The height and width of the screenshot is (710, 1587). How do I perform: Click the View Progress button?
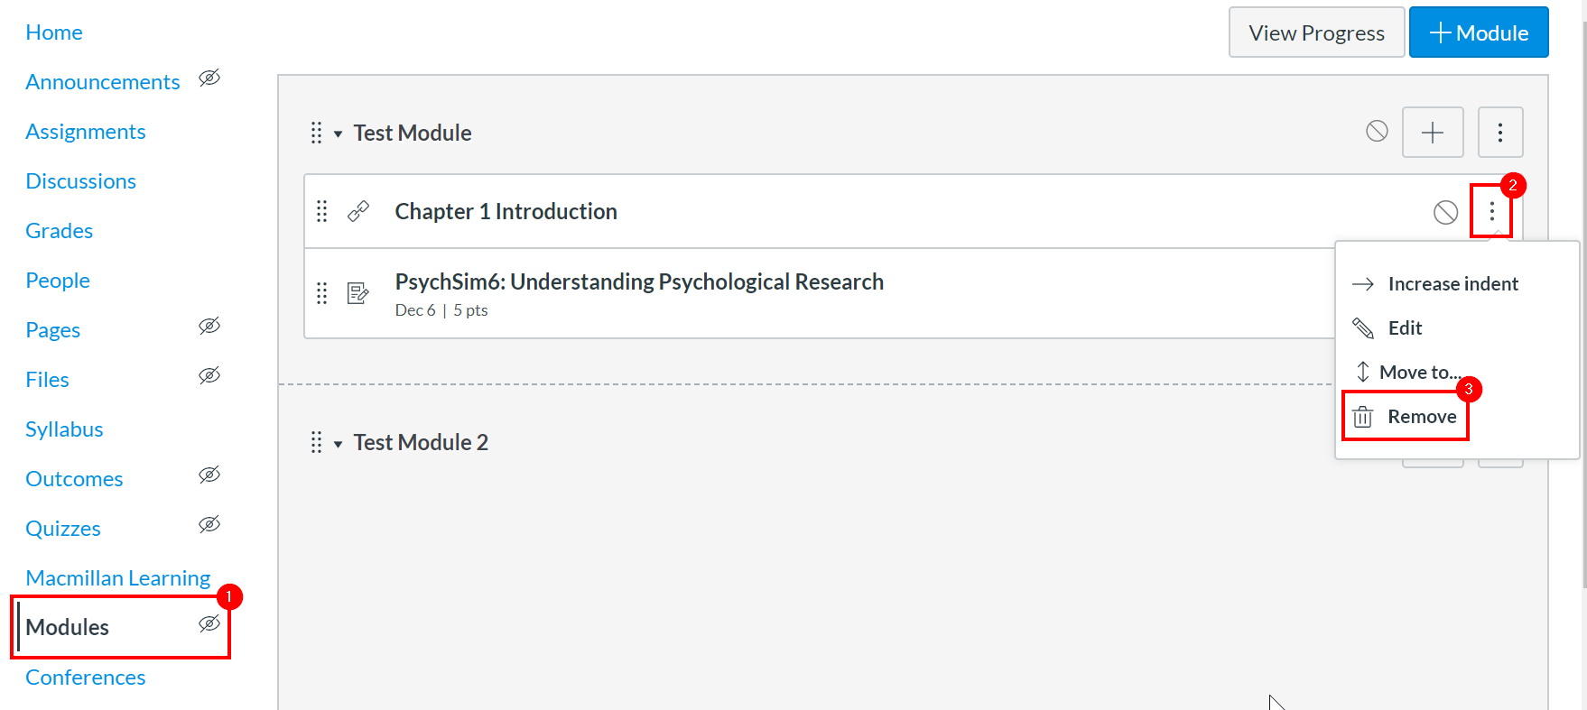pos(1316,32)
